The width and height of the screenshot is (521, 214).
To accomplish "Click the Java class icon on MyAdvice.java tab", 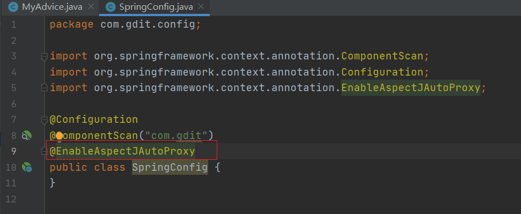I will click(x=13, y=7).
